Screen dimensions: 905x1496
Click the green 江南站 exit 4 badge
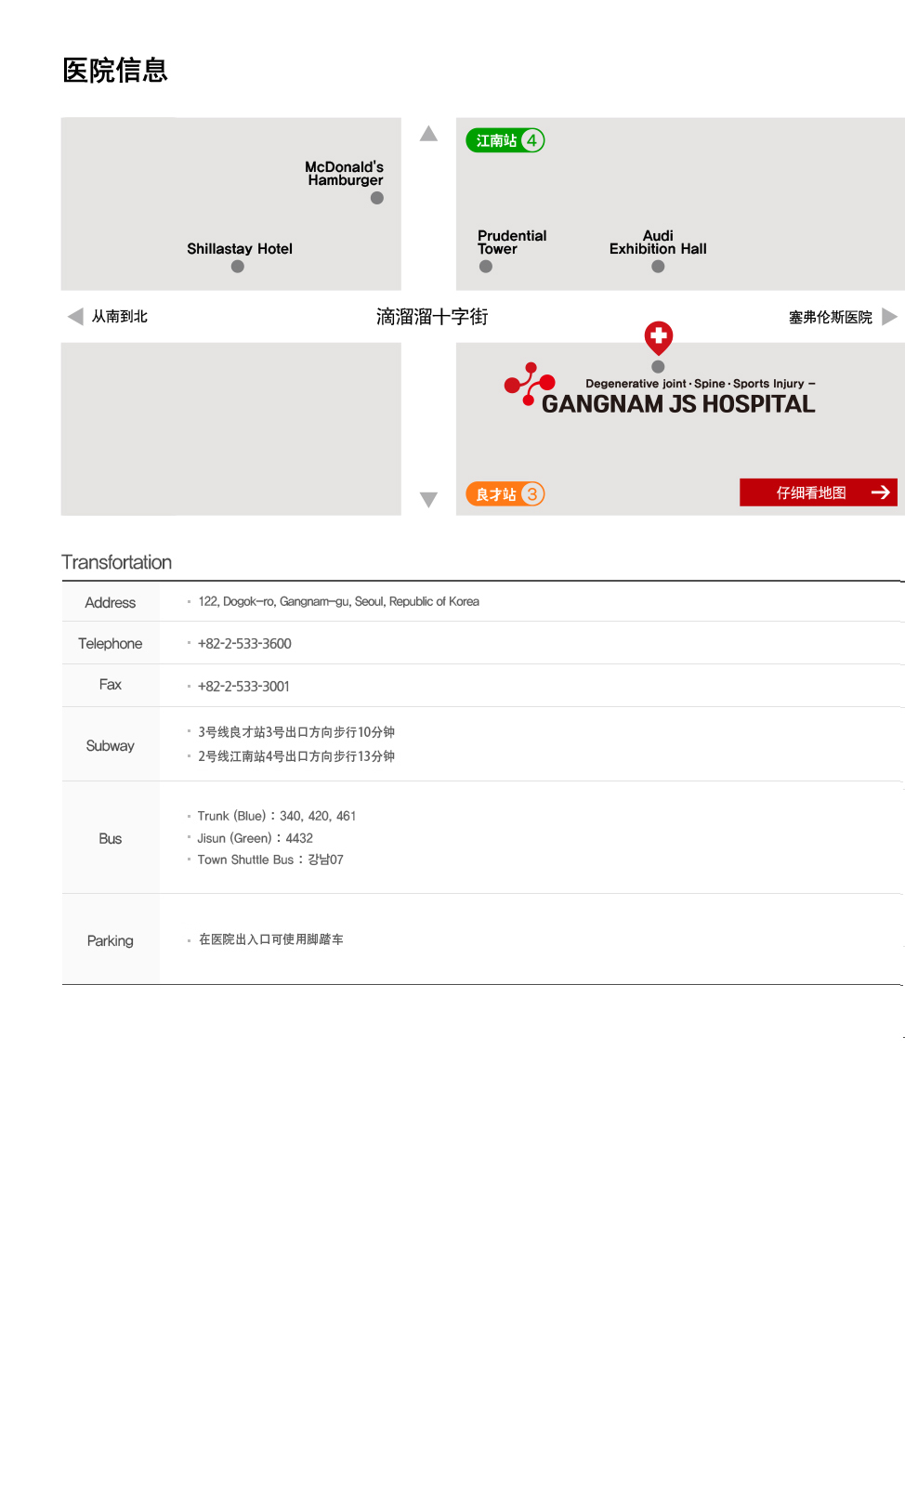[505, 140]
